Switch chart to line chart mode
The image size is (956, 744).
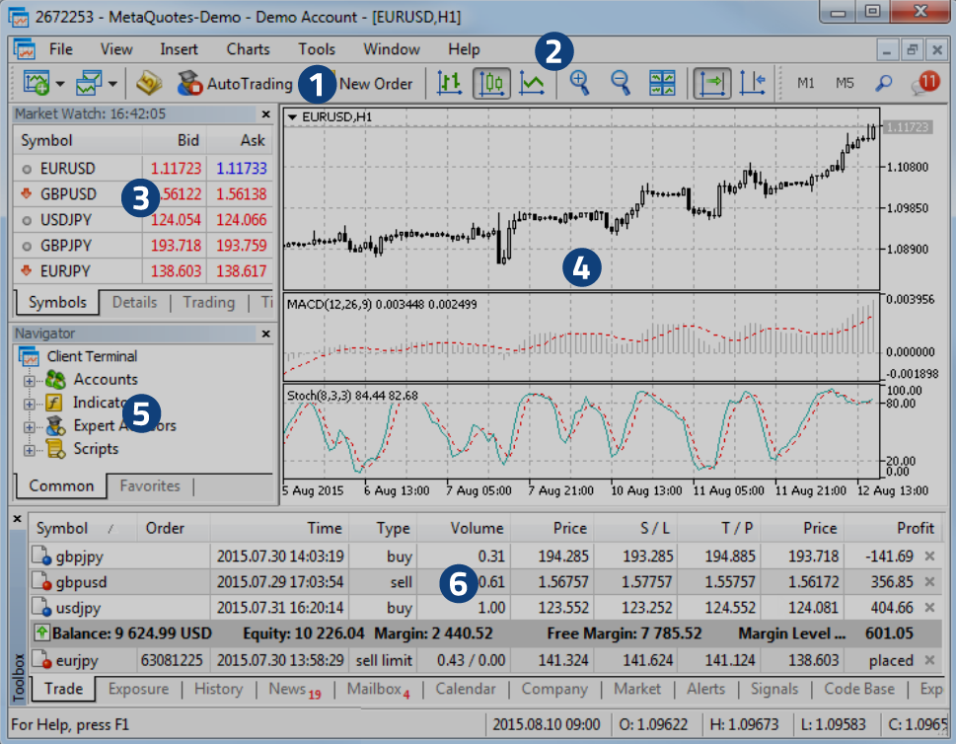click(532, 83)
